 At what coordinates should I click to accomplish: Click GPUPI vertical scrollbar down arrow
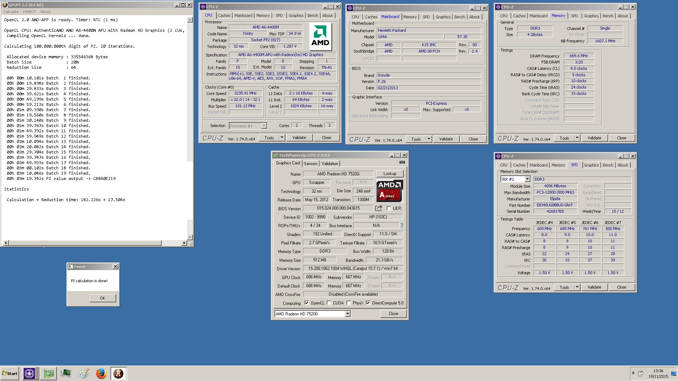[x=190, y=237]
